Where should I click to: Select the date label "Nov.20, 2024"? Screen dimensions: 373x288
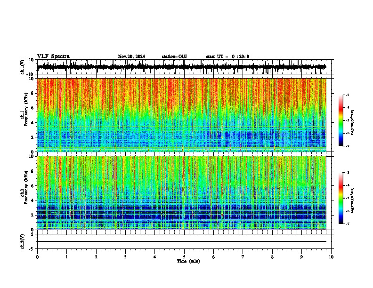[x=131, y=56]
